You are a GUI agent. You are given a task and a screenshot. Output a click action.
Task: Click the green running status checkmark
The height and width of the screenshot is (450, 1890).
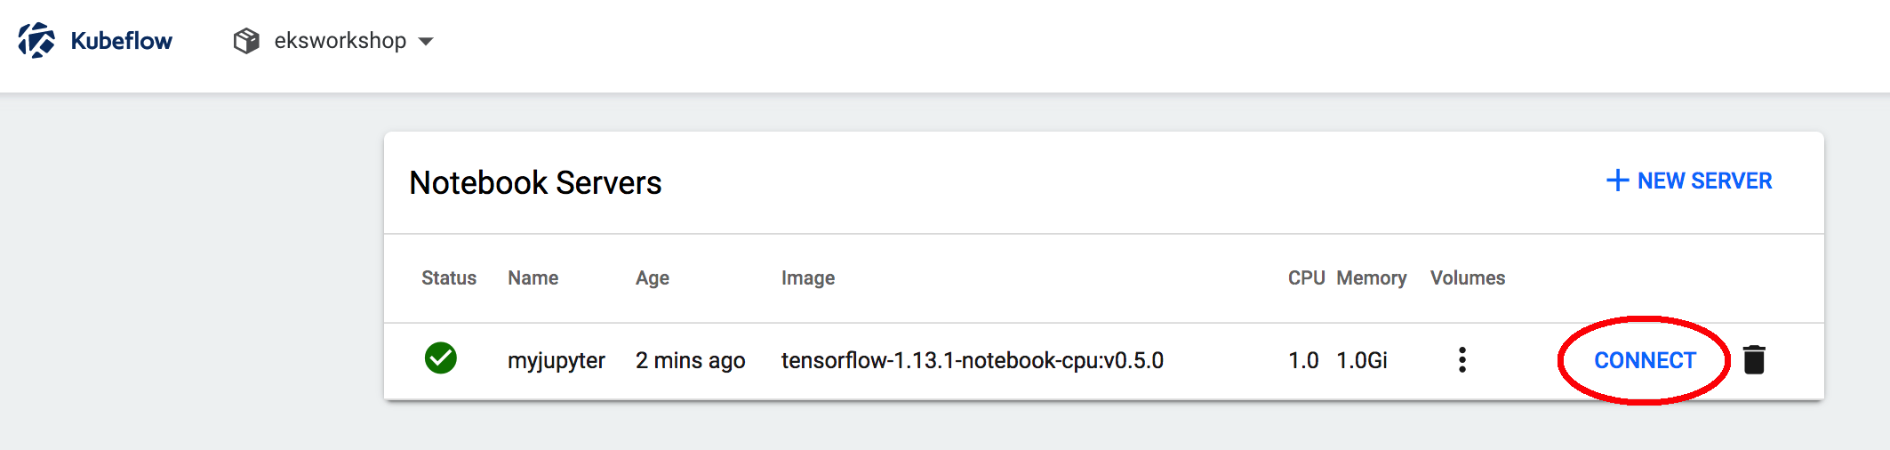[x=440, y=358]
